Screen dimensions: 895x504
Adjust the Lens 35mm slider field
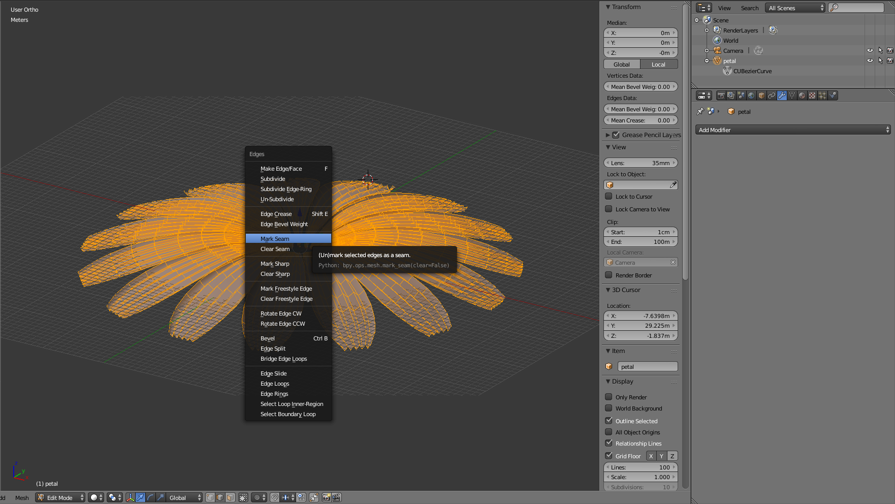[x=641, y=163]
